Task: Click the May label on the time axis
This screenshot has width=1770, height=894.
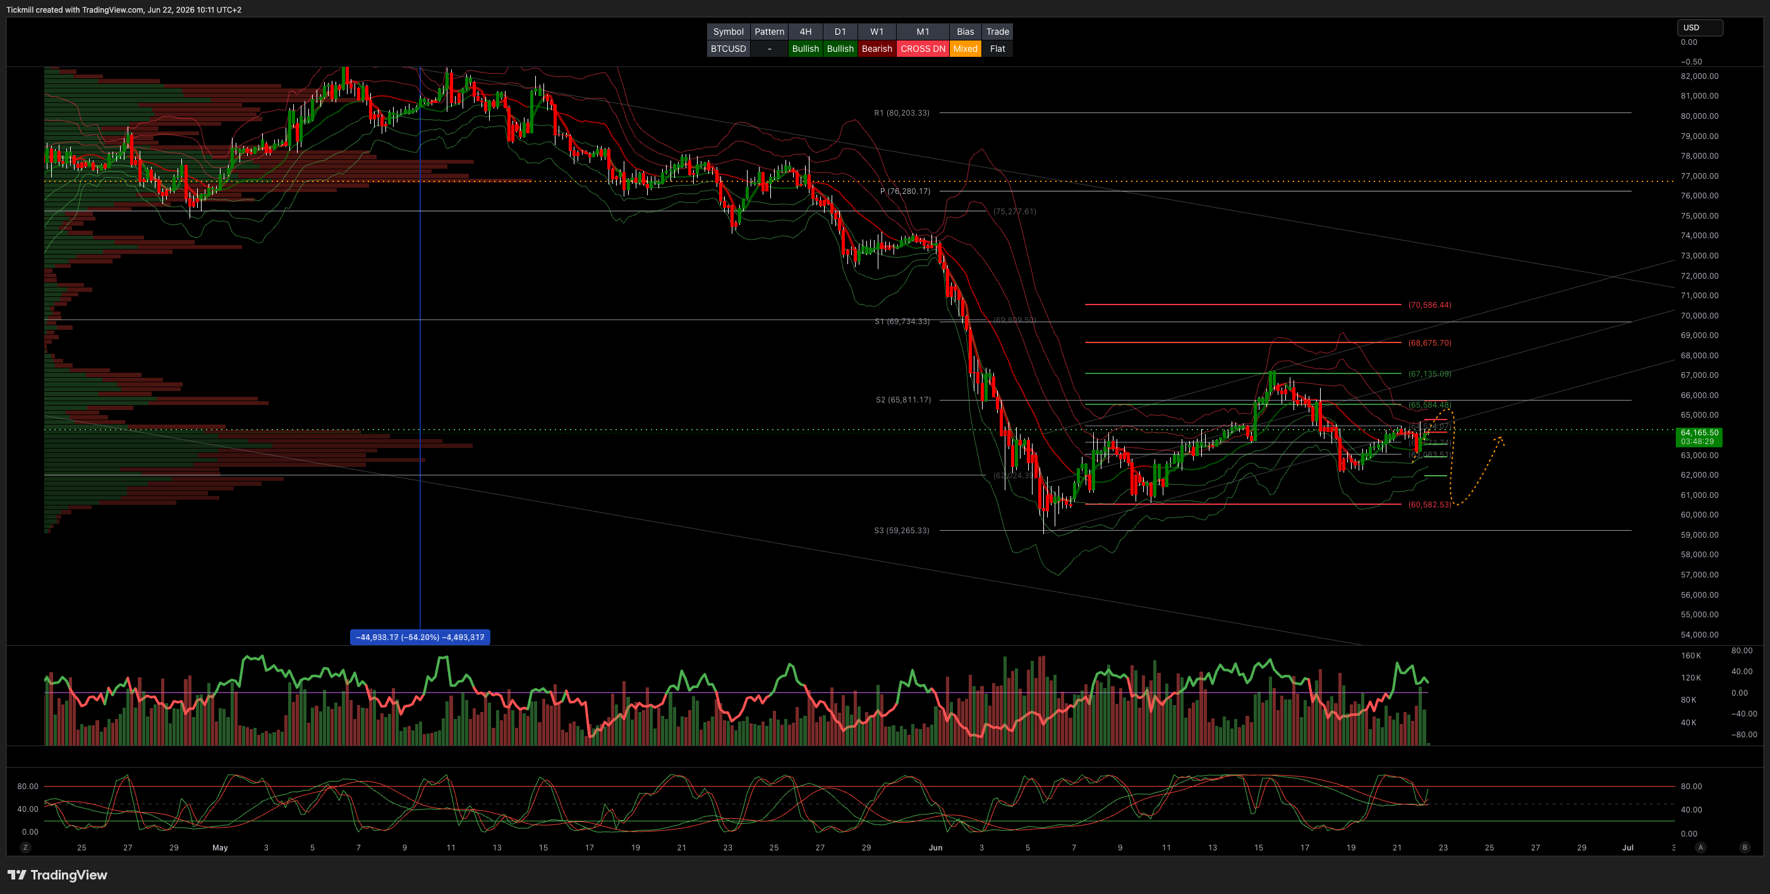Action: [220, 847]
